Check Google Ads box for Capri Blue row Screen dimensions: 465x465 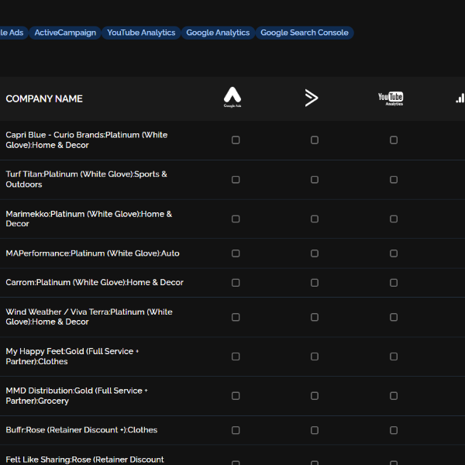click(236, 140)
